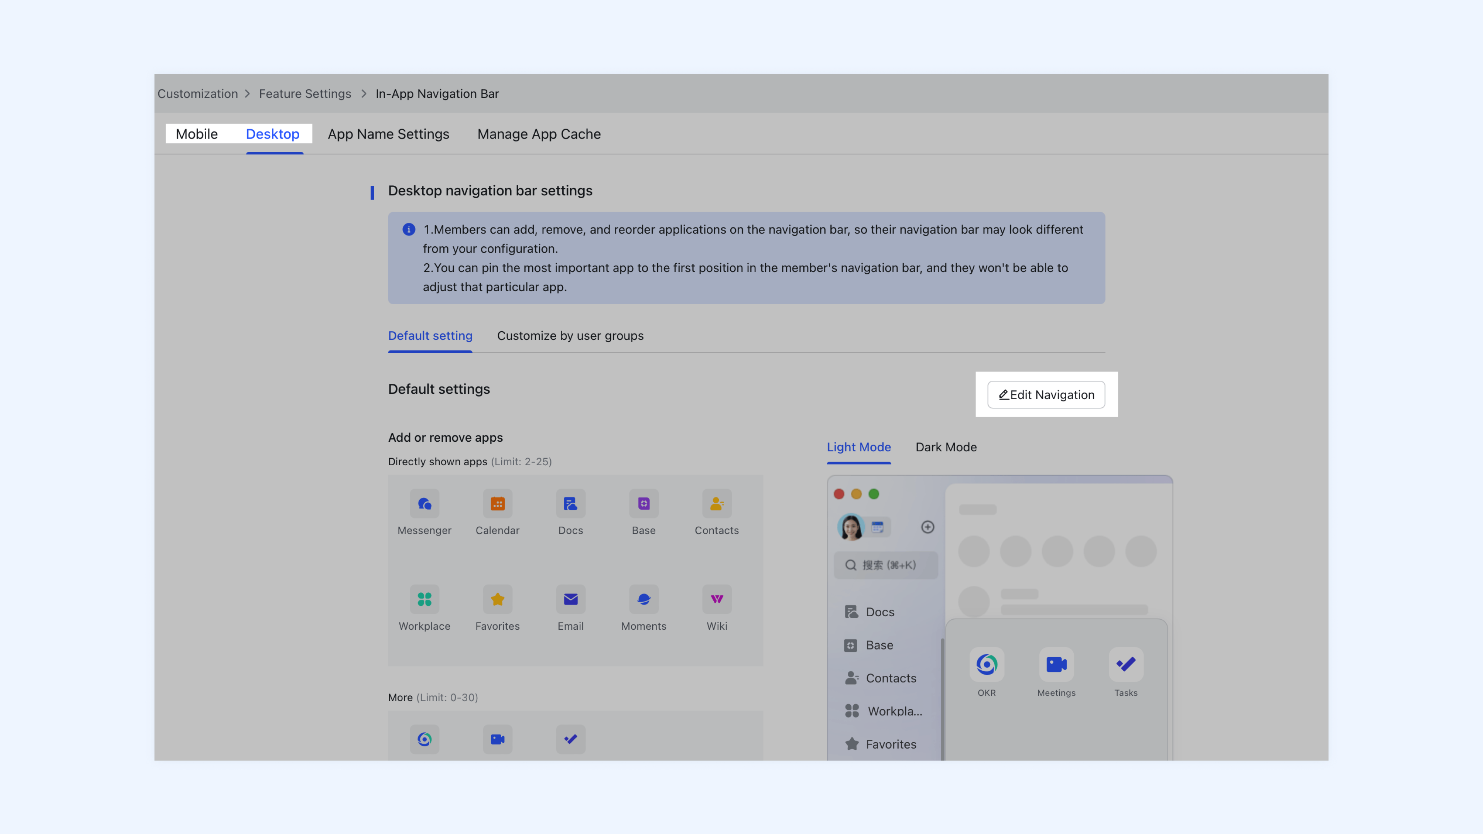Click the Workplace app icon in the apps grid
The height and width of the screenshot is (834, 1483).
click(424, 599)
